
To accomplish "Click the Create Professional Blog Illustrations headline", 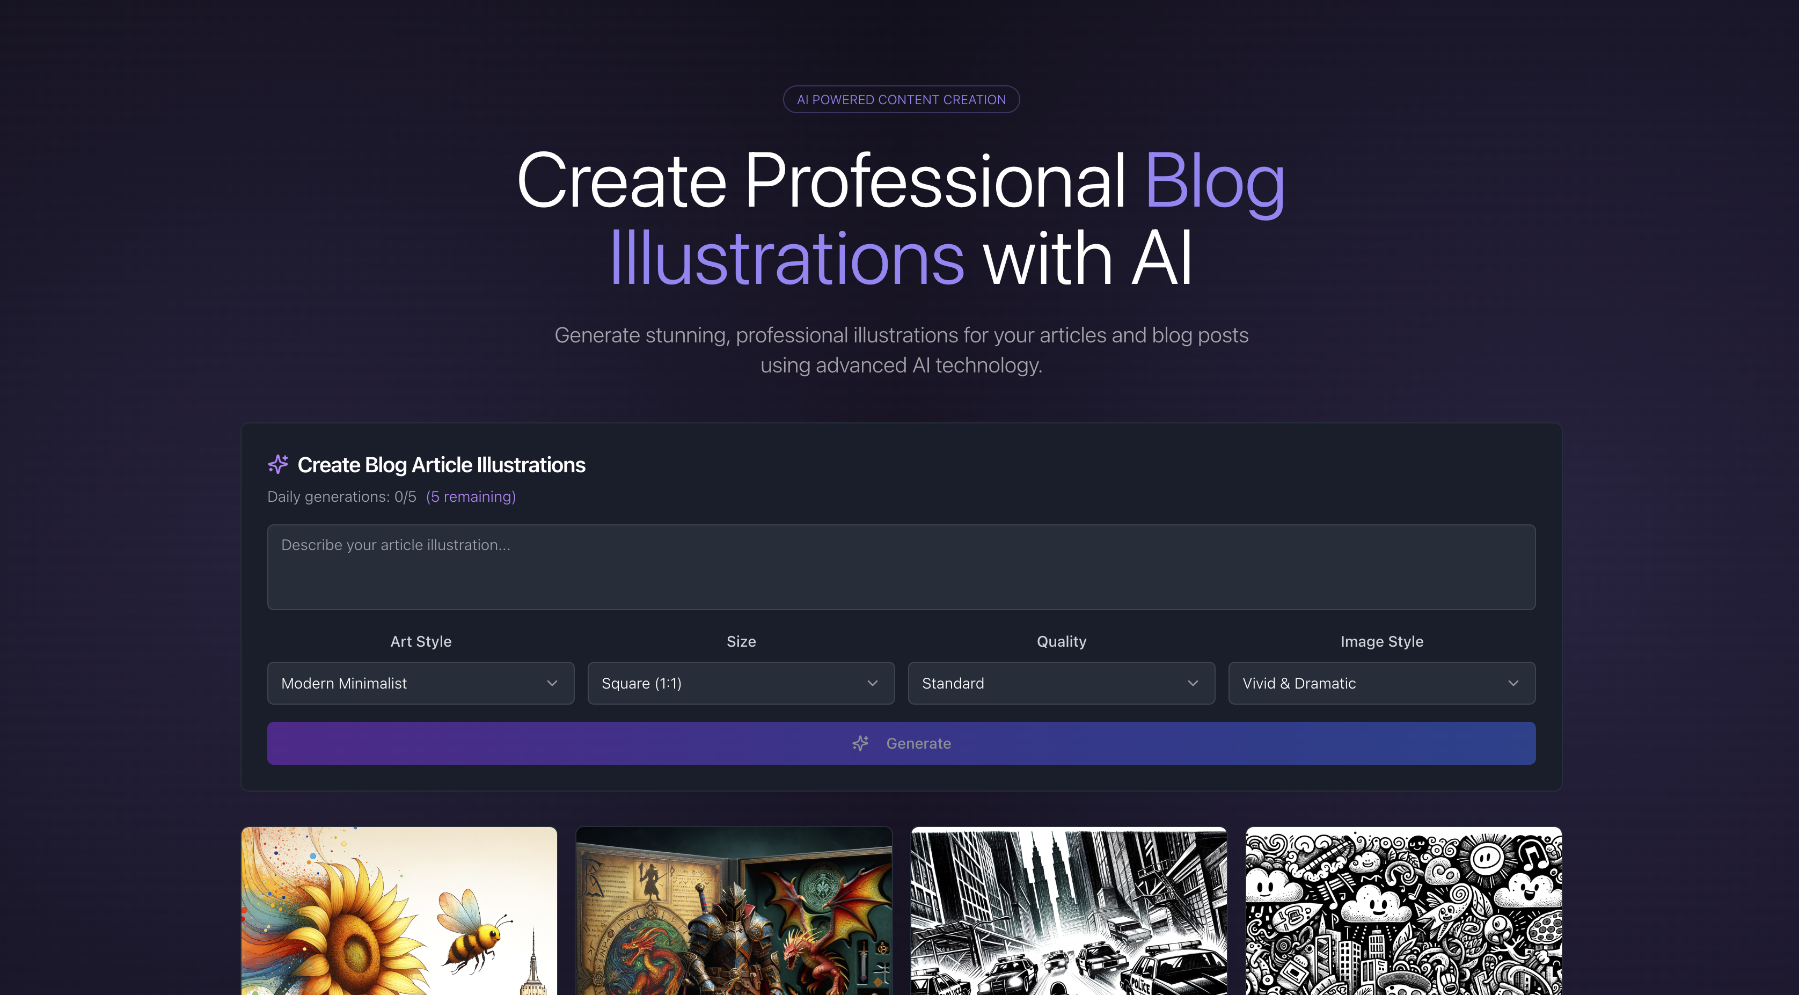I will (x=901, y=218).
